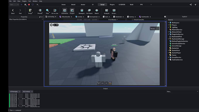The width and height of the screenshot is (199, 112).
Task: Open the Watch window
Action: [97, 11]
